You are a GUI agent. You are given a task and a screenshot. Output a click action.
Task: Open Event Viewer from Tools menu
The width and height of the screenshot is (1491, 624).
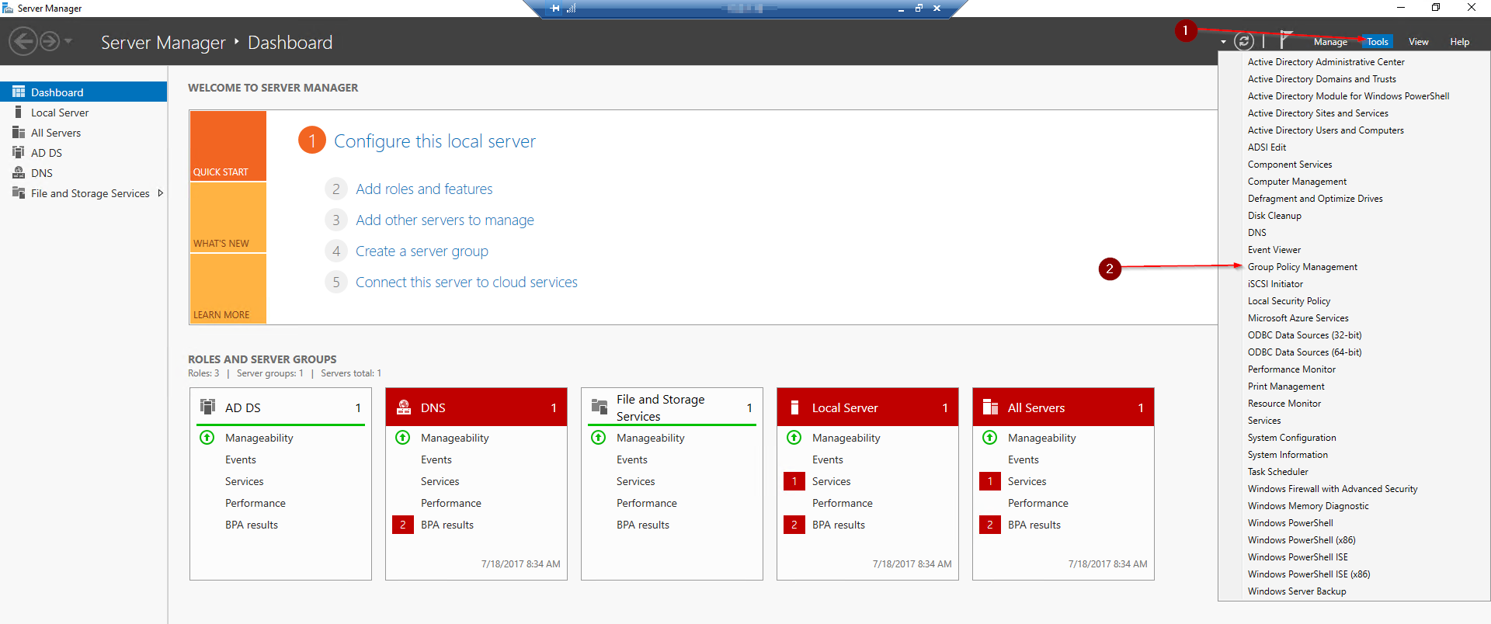(x=1274, y=250)
